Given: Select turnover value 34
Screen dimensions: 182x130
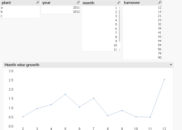Looking at the screenshot, I should tap(142, 28).
